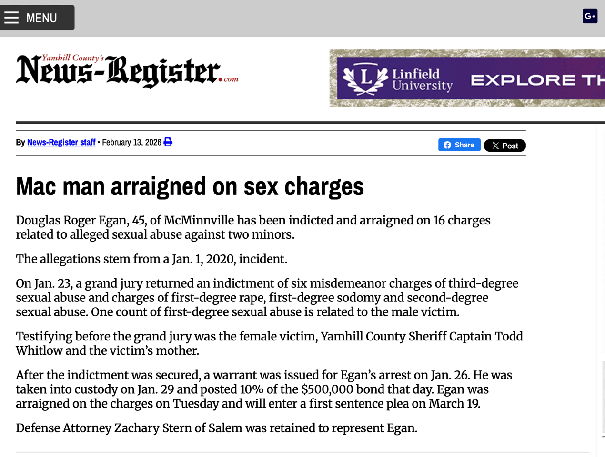Click the red ".com" in the masthead
This screenshot has width=605, height=457.
pos(230,79)
